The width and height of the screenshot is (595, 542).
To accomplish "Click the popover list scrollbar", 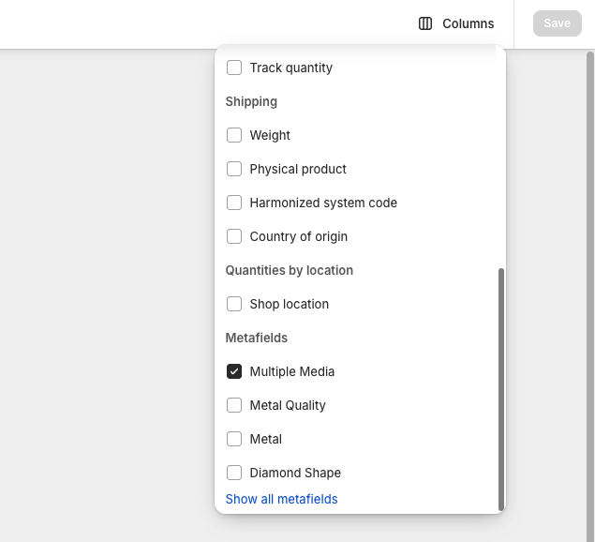I will tap(501, 389).
